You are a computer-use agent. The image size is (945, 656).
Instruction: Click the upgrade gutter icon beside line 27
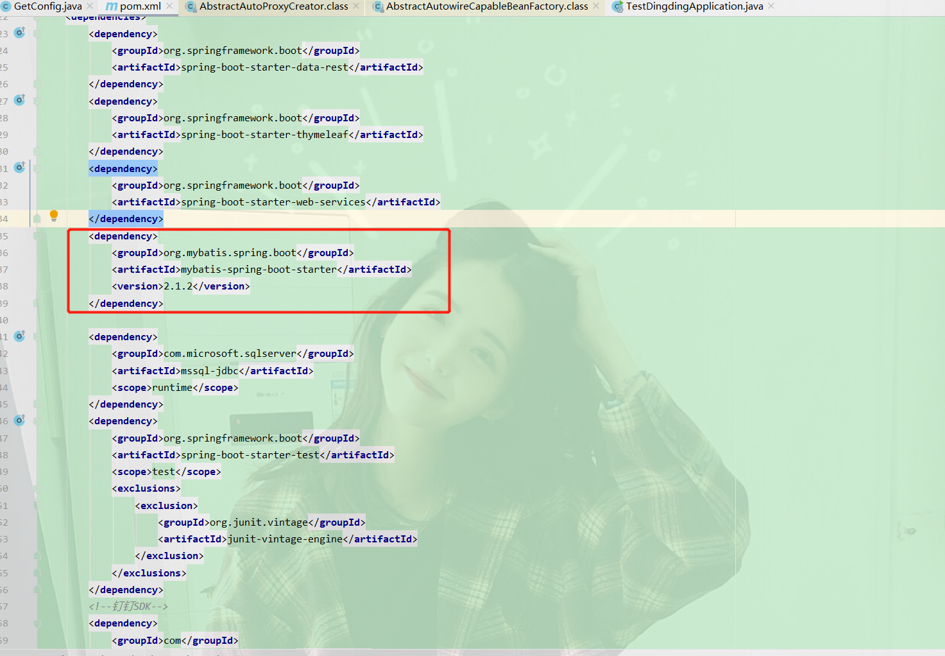[x=19, y=99]
